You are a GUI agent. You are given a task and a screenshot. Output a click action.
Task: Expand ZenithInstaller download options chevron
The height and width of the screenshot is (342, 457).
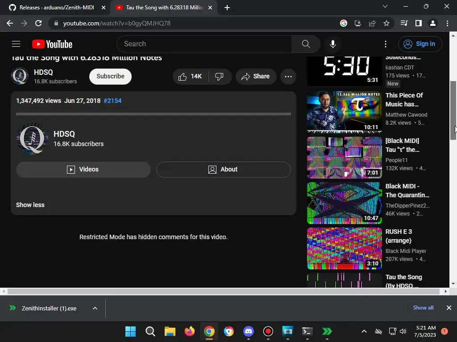(x=95, y=308)
